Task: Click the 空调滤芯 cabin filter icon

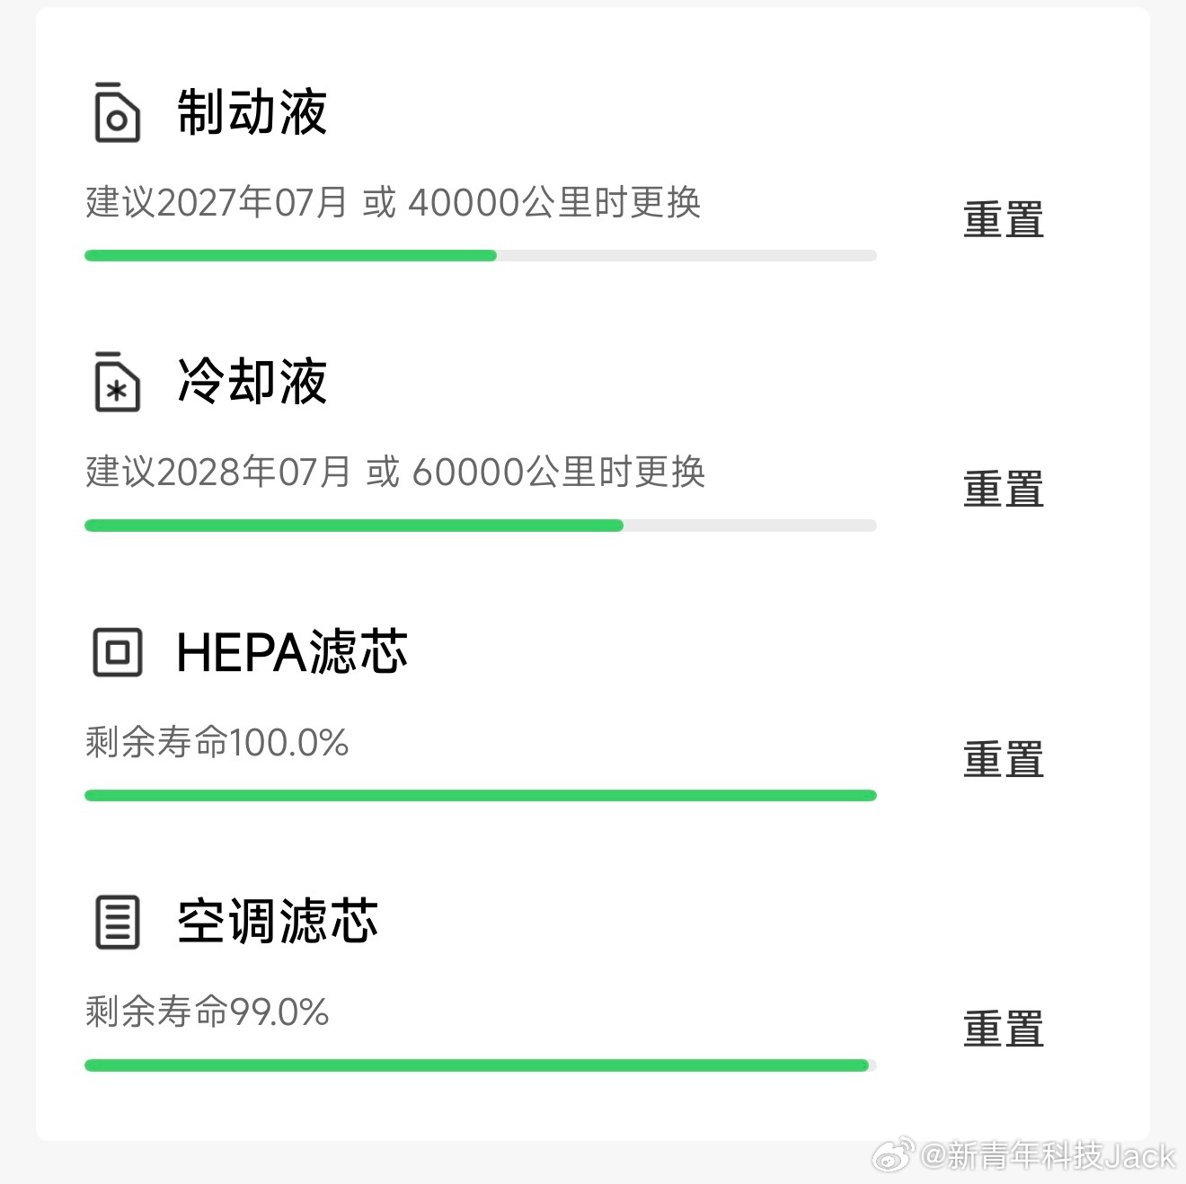Action: tap(116, 921)
